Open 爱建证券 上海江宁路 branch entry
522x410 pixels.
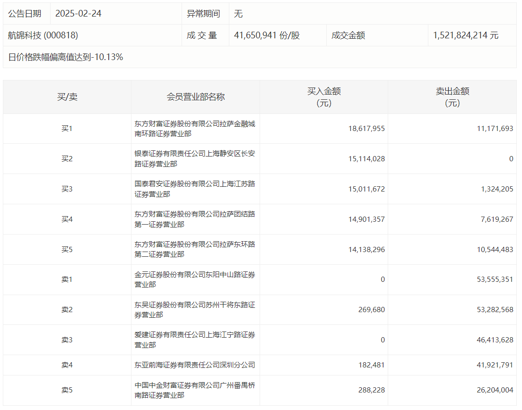pyautogui.click(x=194, y=340)
